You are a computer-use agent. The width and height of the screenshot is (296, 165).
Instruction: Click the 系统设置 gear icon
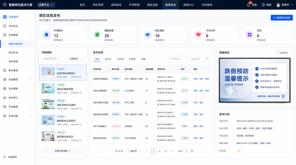(5, 116)
